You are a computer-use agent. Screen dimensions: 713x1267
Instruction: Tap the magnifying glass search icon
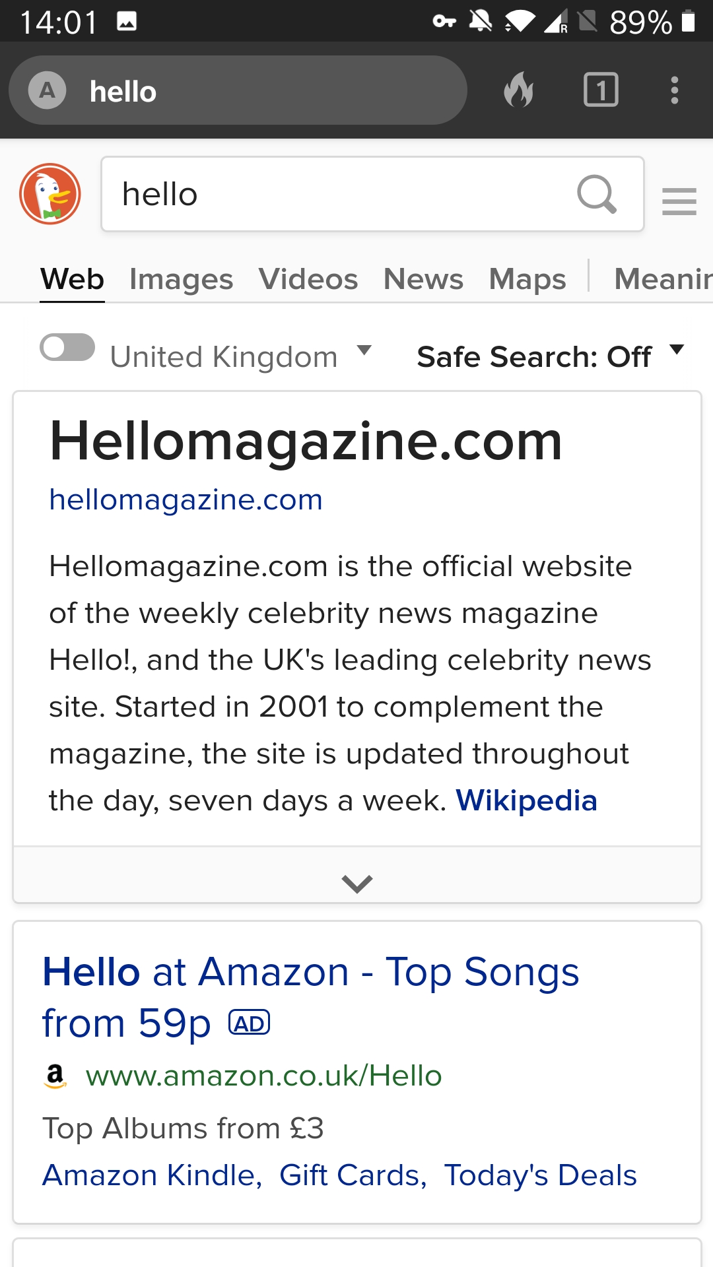coord(597,194)
